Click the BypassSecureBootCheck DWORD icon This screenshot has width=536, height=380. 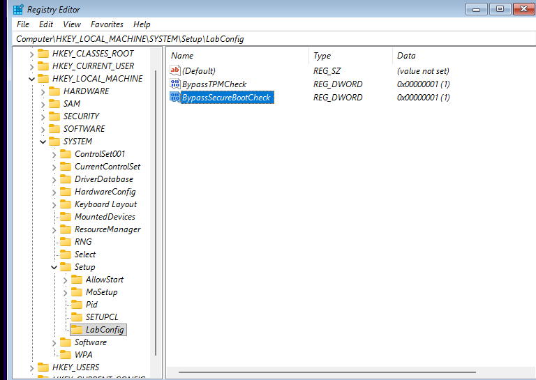(x=175, y=97)
